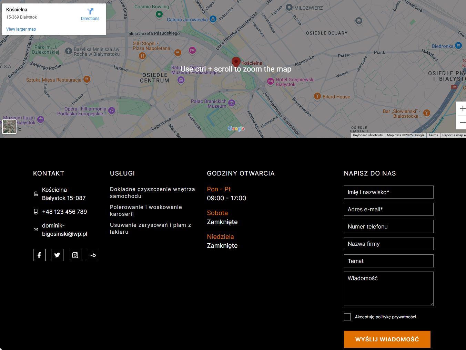Click the location pin icon beside address
This screenshot has height=350, width=466.
pyautogui.click(x=36, y=194)
